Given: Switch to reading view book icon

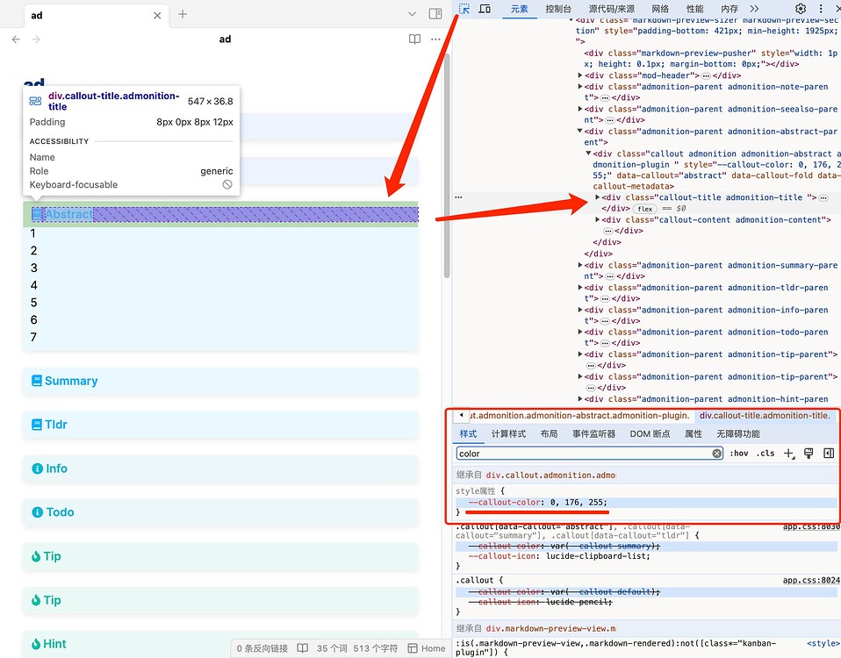Looking at the screenshot, I should tap(414, 39).
